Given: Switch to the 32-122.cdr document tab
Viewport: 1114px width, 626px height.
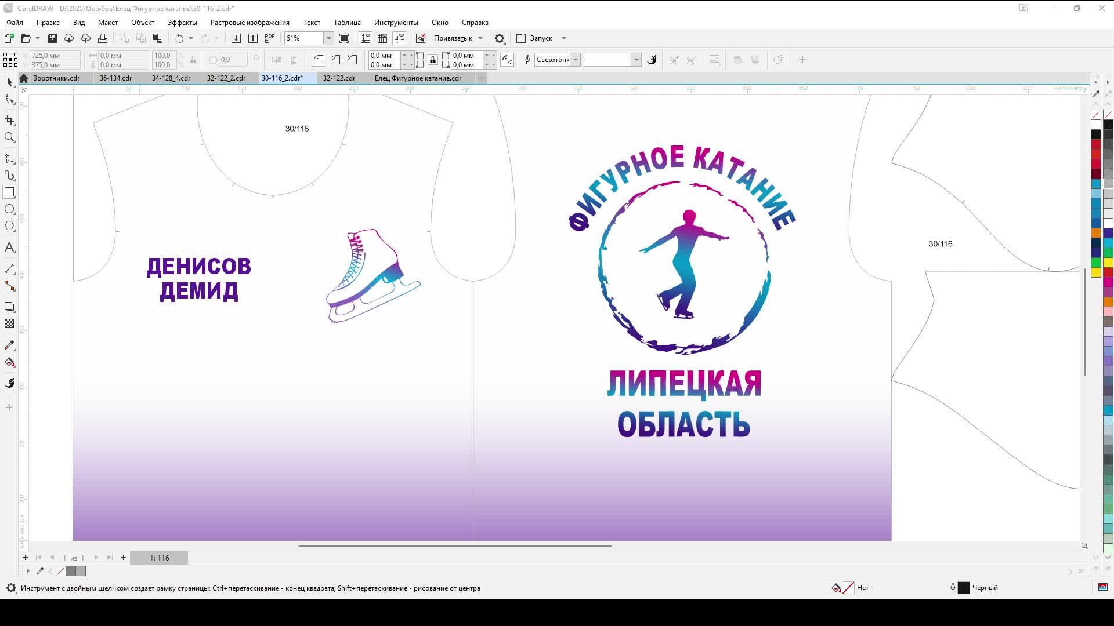Looking at the screenshot, I should click(x=339, y=78).
